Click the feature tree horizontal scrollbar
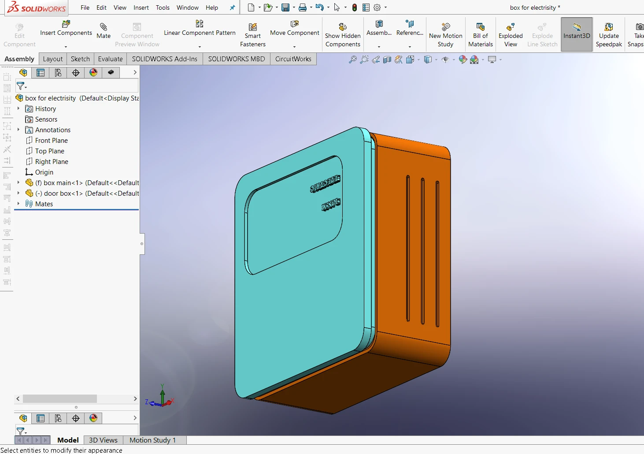644x454 pixels. (60, 399)
